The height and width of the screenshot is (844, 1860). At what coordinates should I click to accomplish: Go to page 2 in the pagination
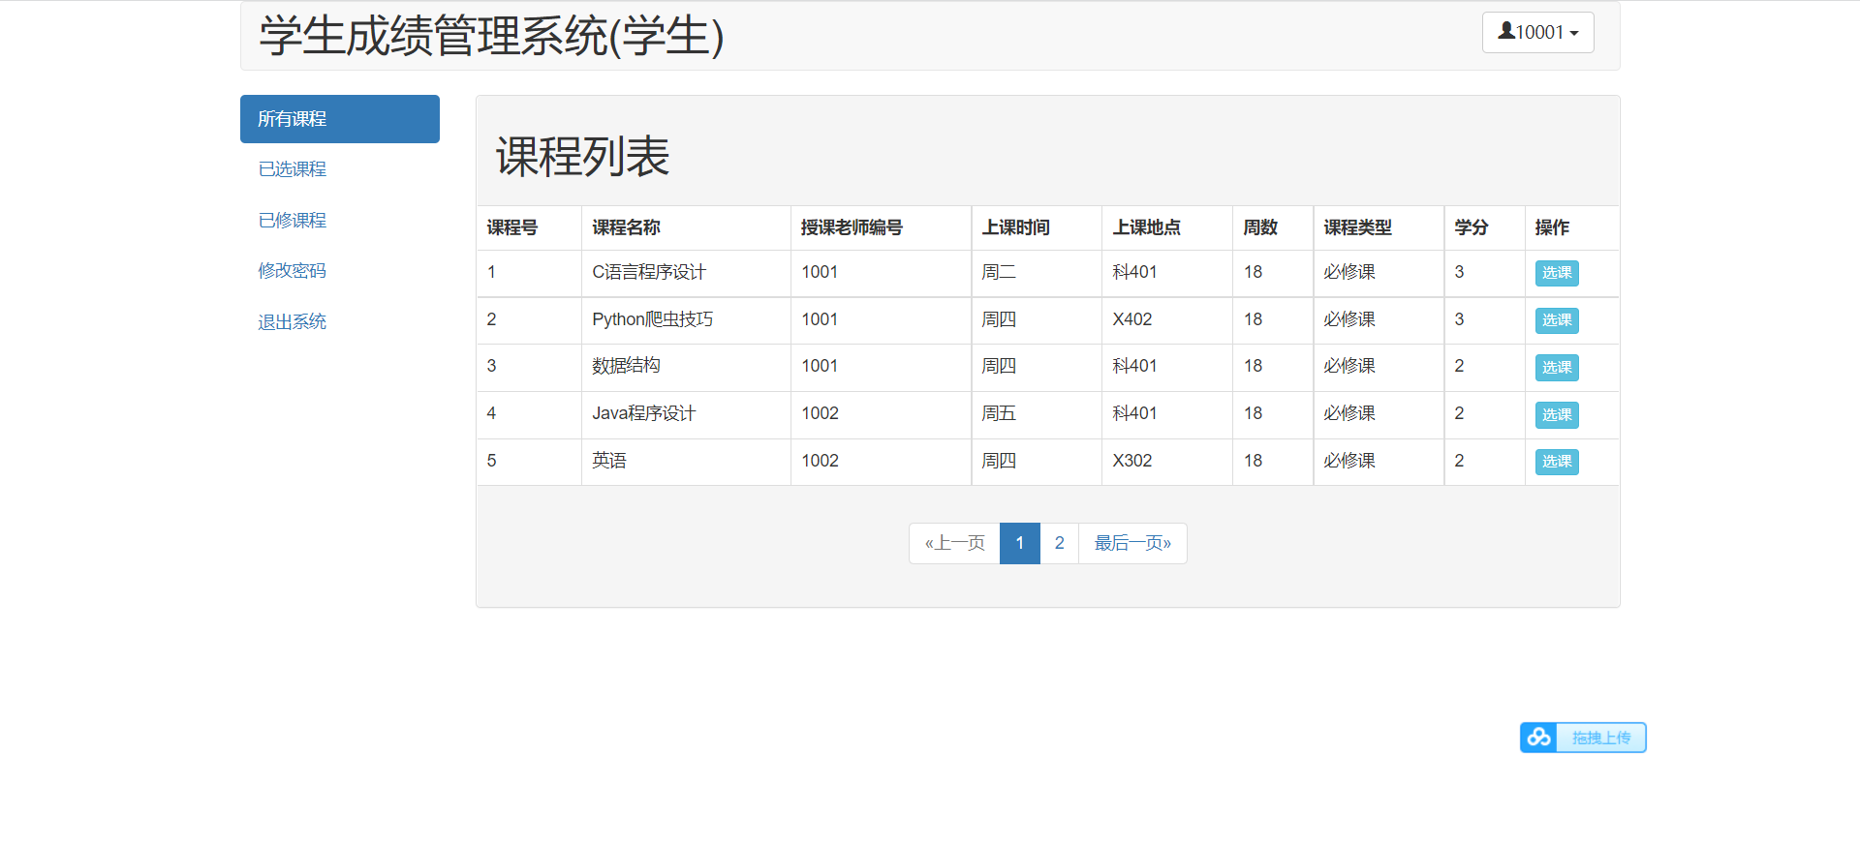(1059, 543)
